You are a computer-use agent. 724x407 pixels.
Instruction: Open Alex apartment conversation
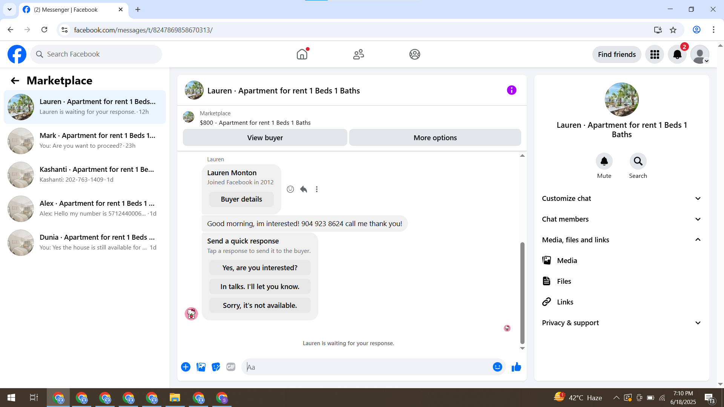coord(85,209)
